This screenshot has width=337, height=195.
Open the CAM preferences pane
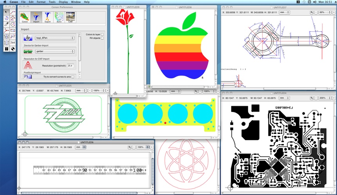[x=70, y=16]
